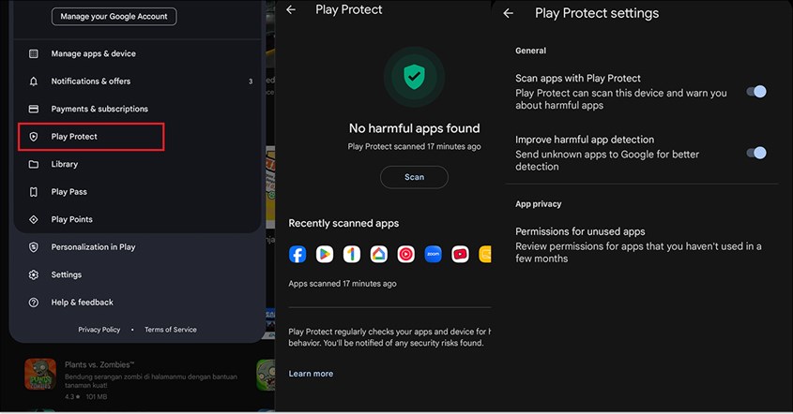
Task: Open the Privacy Policy link
Action: (99, 330)
